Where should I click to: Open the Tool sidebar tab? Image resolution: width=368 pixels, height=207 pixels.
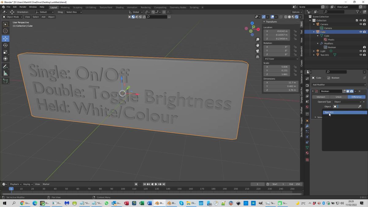(301, 32)
